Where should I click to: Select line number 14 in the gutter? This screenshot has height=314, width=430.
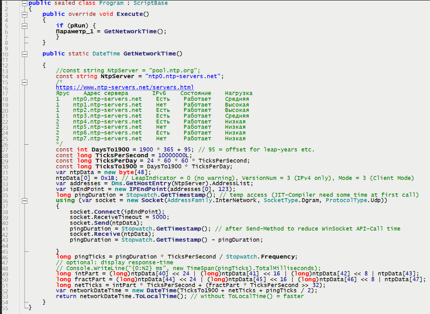pos(6,76)
